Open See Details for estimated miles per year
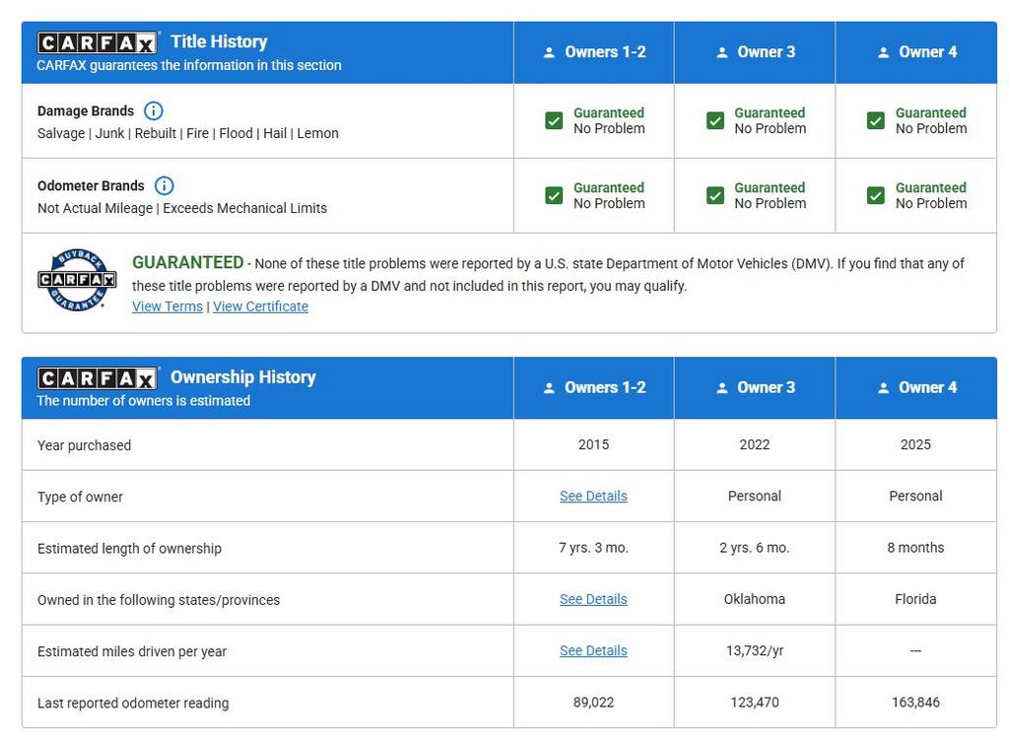 593,650
